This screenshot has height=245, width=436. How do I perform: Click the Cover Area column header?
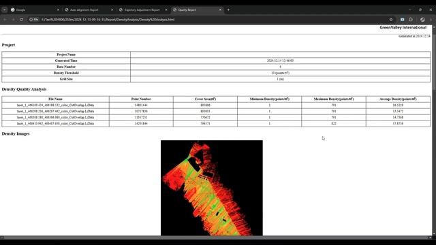pyautogui.click(x=205, y=99)
